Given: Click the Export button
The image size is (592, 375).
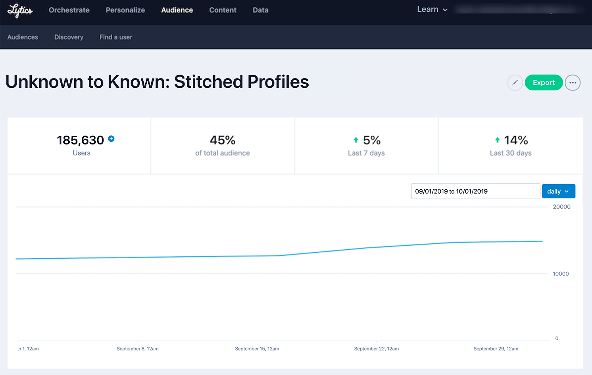Looking at the screenshot, I should click(x=544, y=83).
